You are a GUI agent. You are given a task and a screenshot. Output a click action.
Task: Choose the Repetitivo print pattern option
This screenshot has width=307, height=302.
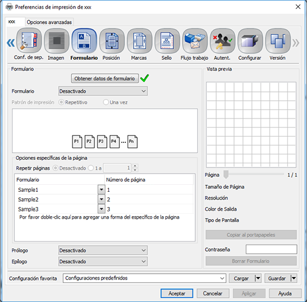tap(61, 102)
